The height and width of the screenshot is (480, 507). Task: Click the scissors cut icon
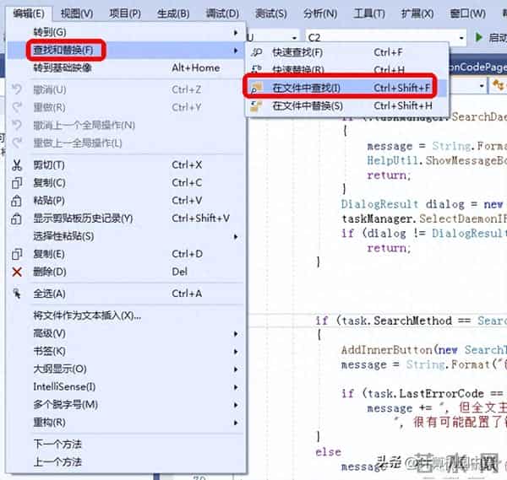[17, 165]
